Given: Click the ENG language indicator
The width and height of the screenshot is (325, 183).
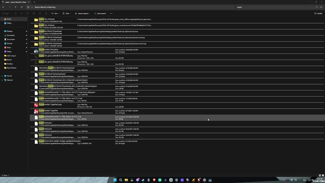Looking at the screenshot, I should click(304, 180).
